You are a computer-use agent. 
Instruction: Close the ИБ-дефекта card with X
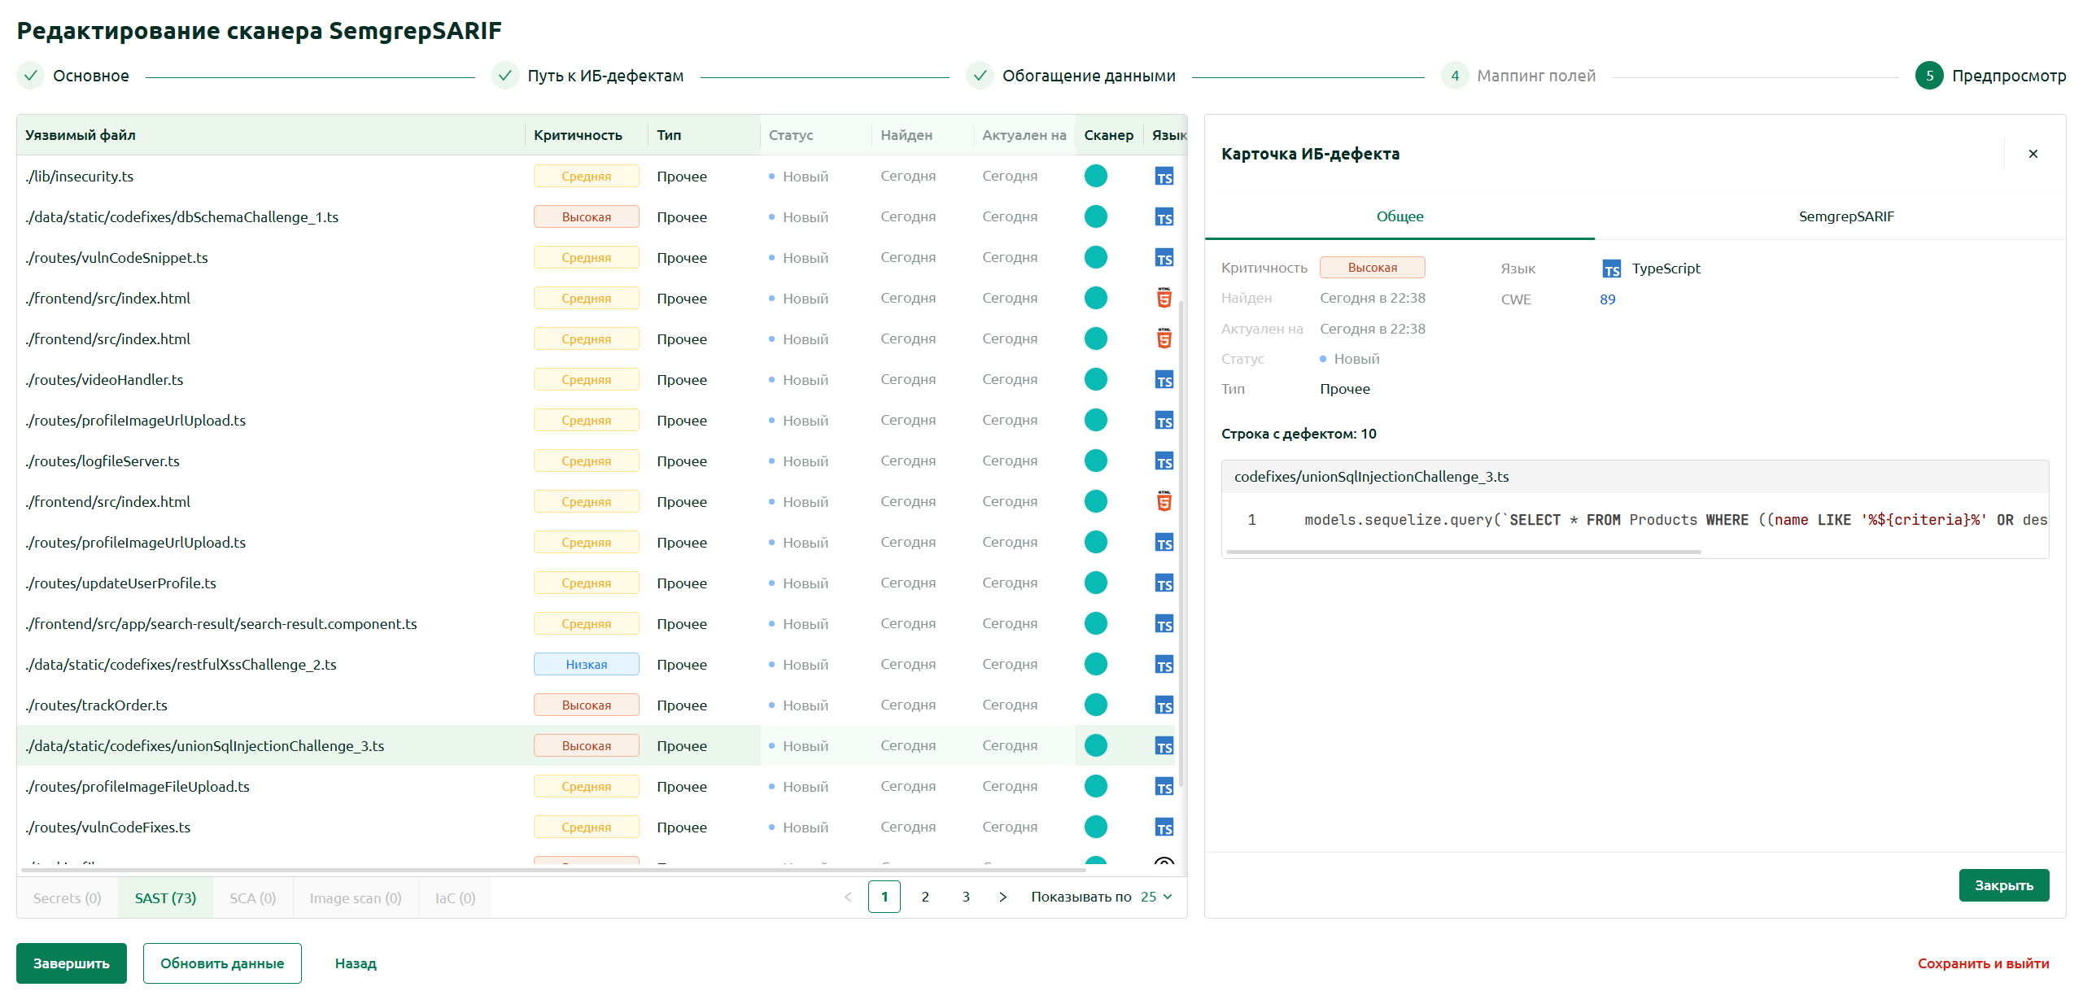point(2033,154)
